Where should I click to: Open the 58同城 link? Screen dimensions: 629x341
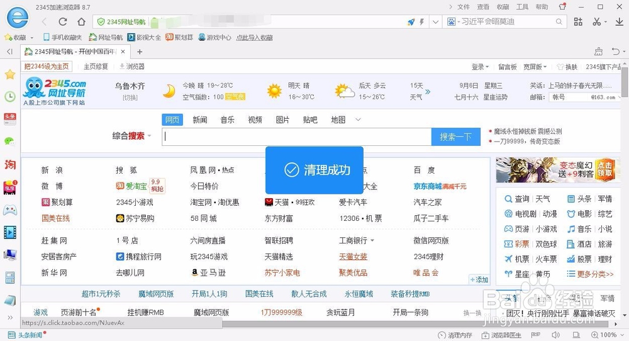coord(203,218)
